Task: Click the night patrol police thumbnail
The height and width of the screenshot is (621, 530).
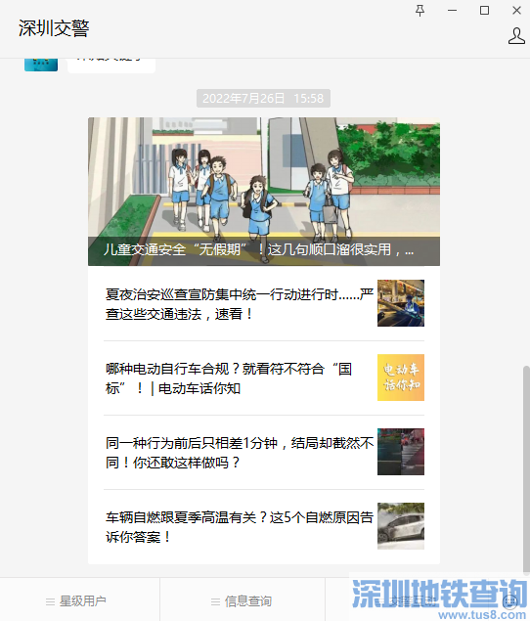Action: (x=401, y=303)
